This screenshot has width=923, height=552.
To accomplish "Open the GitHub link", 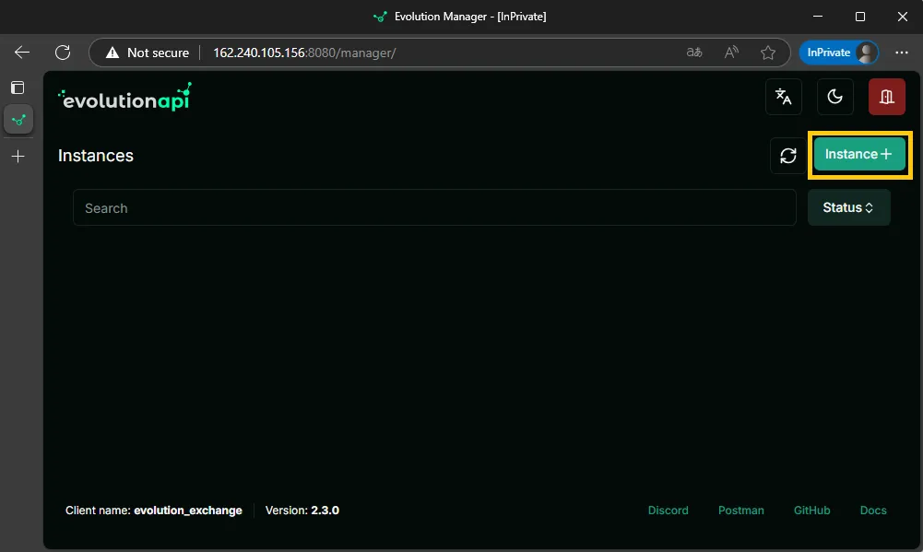I will point(811,511).
